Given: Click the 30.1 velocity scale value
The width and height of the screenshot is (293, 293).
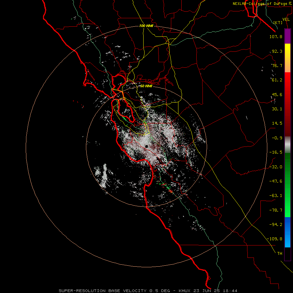Looking at the screenshot, I should (x=277, y=109).
